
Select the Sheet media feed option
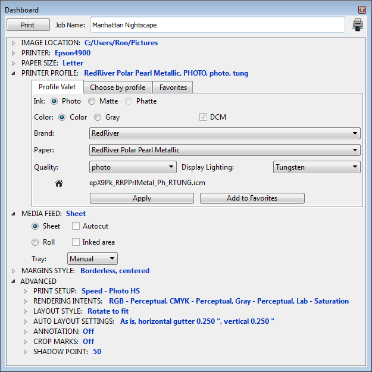tap(35, 226)
